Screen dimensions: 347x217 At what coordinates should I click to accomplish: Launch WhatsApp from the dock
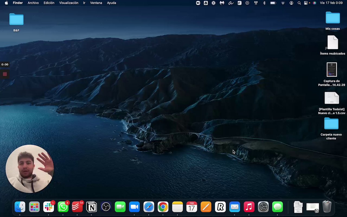tap(63, 207)
